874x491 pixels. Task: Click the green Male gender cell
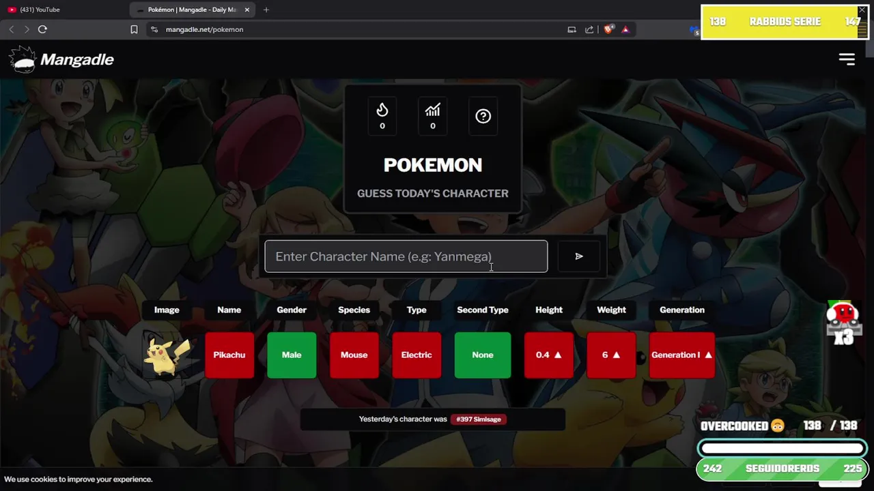[292, 355]
